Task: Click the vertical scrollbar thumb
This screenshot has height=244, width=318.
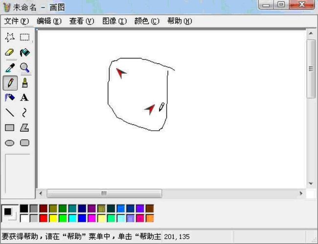Action: (x=311, y=69)
